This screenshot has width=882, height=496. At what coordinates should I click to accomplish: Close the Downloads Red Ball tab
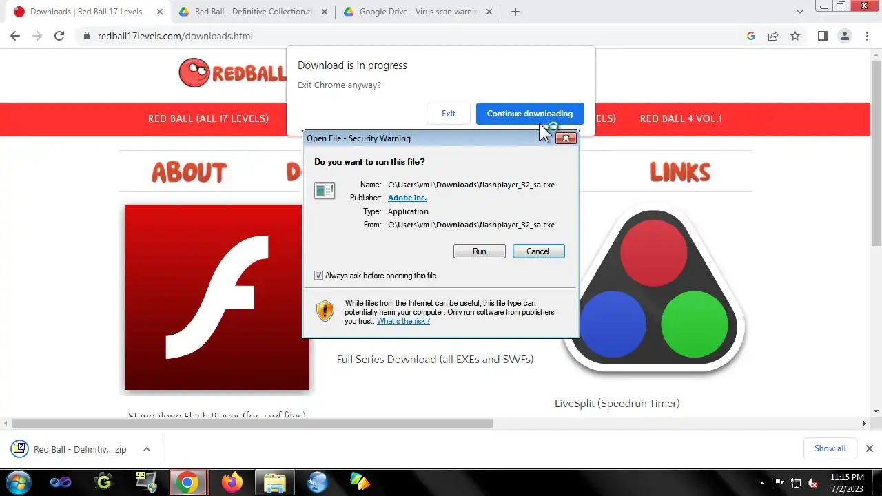pos(159,12)
